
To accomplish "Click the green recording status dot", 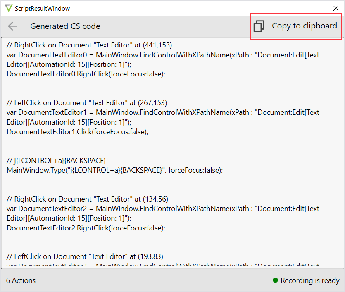I will click(275, 280).
